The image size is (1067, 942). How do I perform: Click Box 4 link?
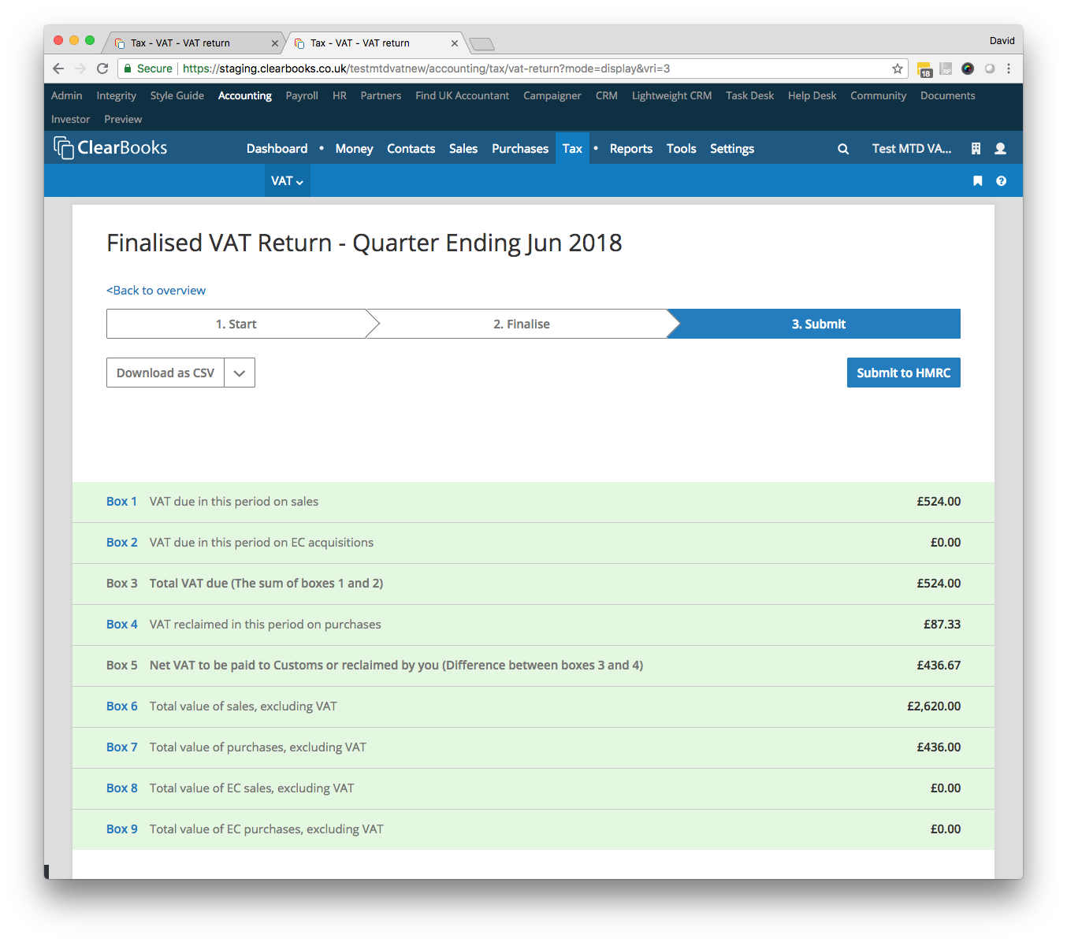click(x=122, y=625)
